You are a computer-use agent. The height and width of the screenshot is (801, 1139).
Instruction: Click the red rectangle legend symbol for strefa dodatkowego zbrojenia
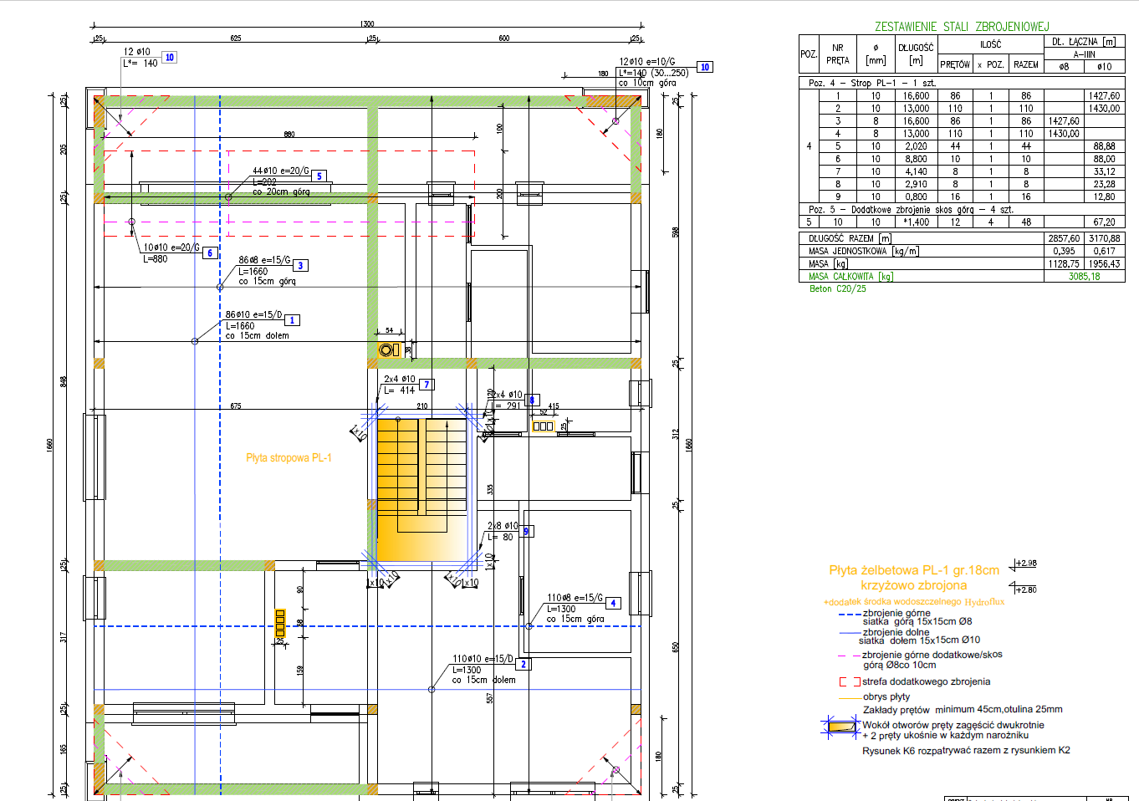[x=849, y=681]
